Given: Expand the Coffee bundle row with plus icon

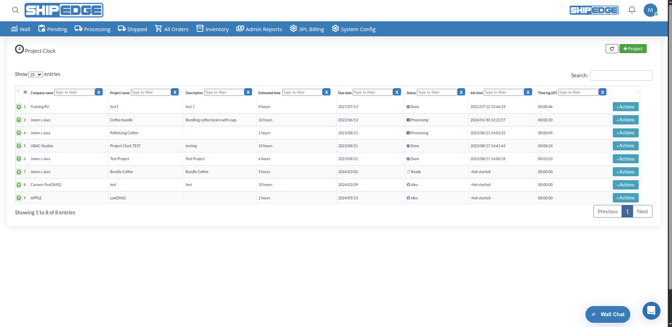Looking at the screenshot, I should point(19,120).
